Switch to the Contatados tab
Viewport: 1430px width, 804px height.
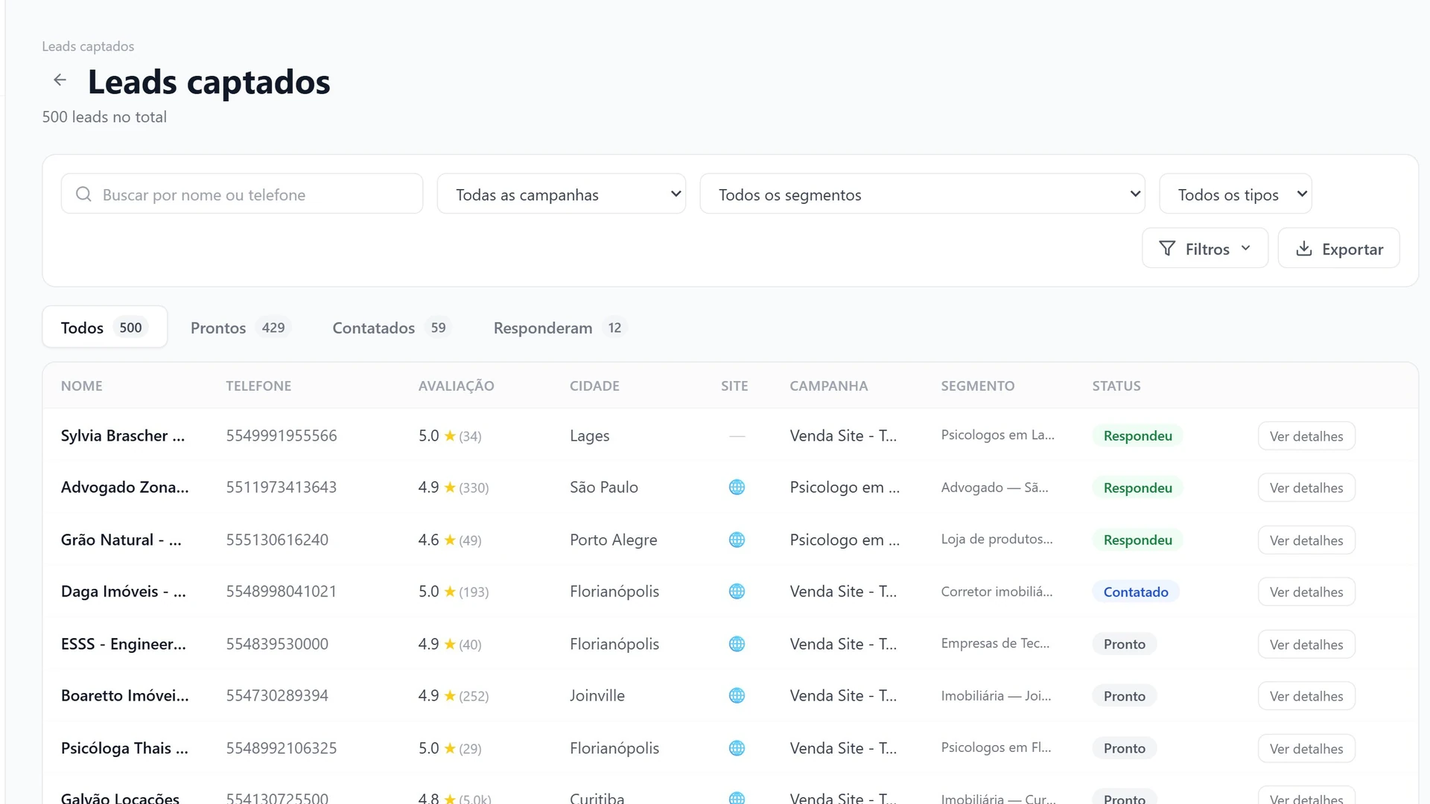click(391, 328)
